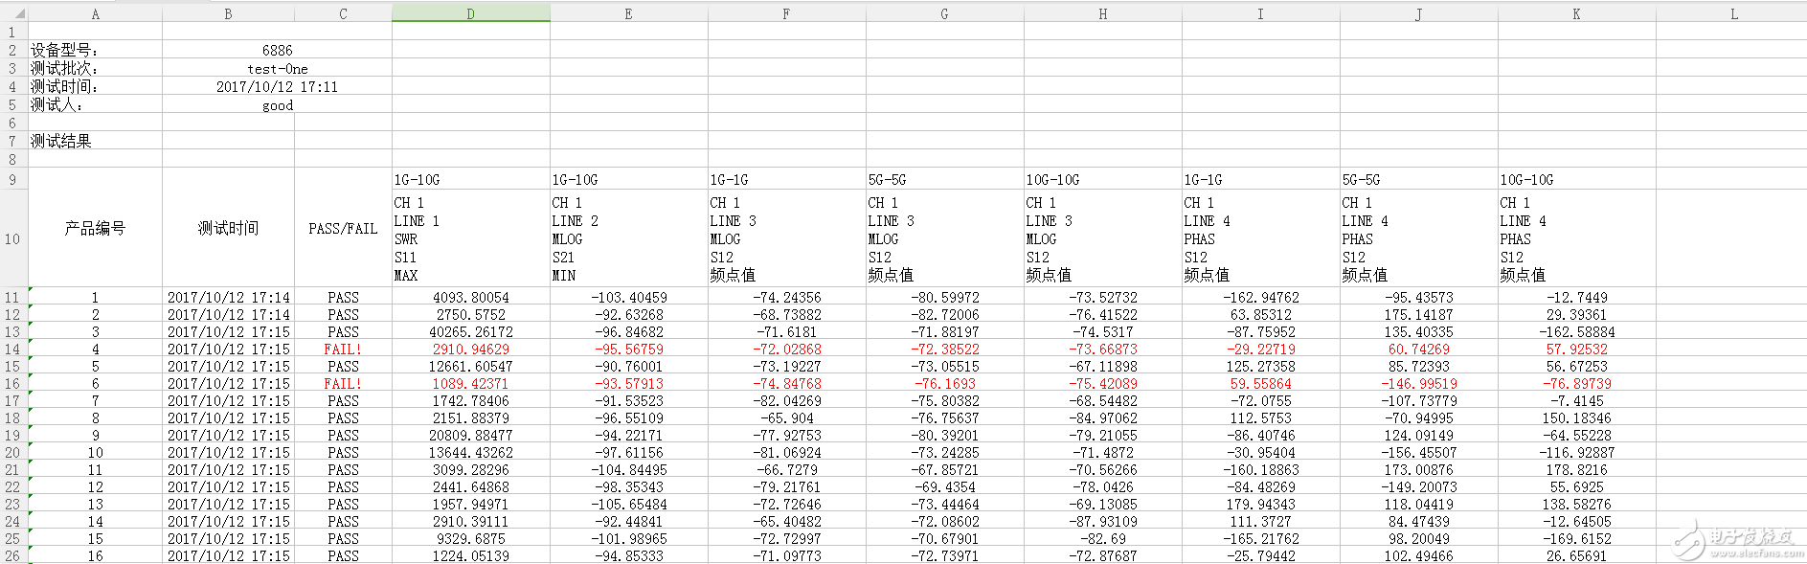Select value -162.94762
The width and height of the screenshot is (1807, 564).
(x=1260, y=298)
